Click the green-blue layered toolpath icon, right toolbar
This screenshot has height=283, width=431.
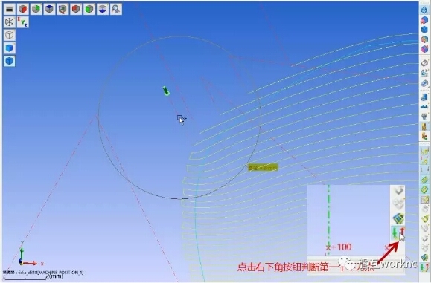pos(425,258)
